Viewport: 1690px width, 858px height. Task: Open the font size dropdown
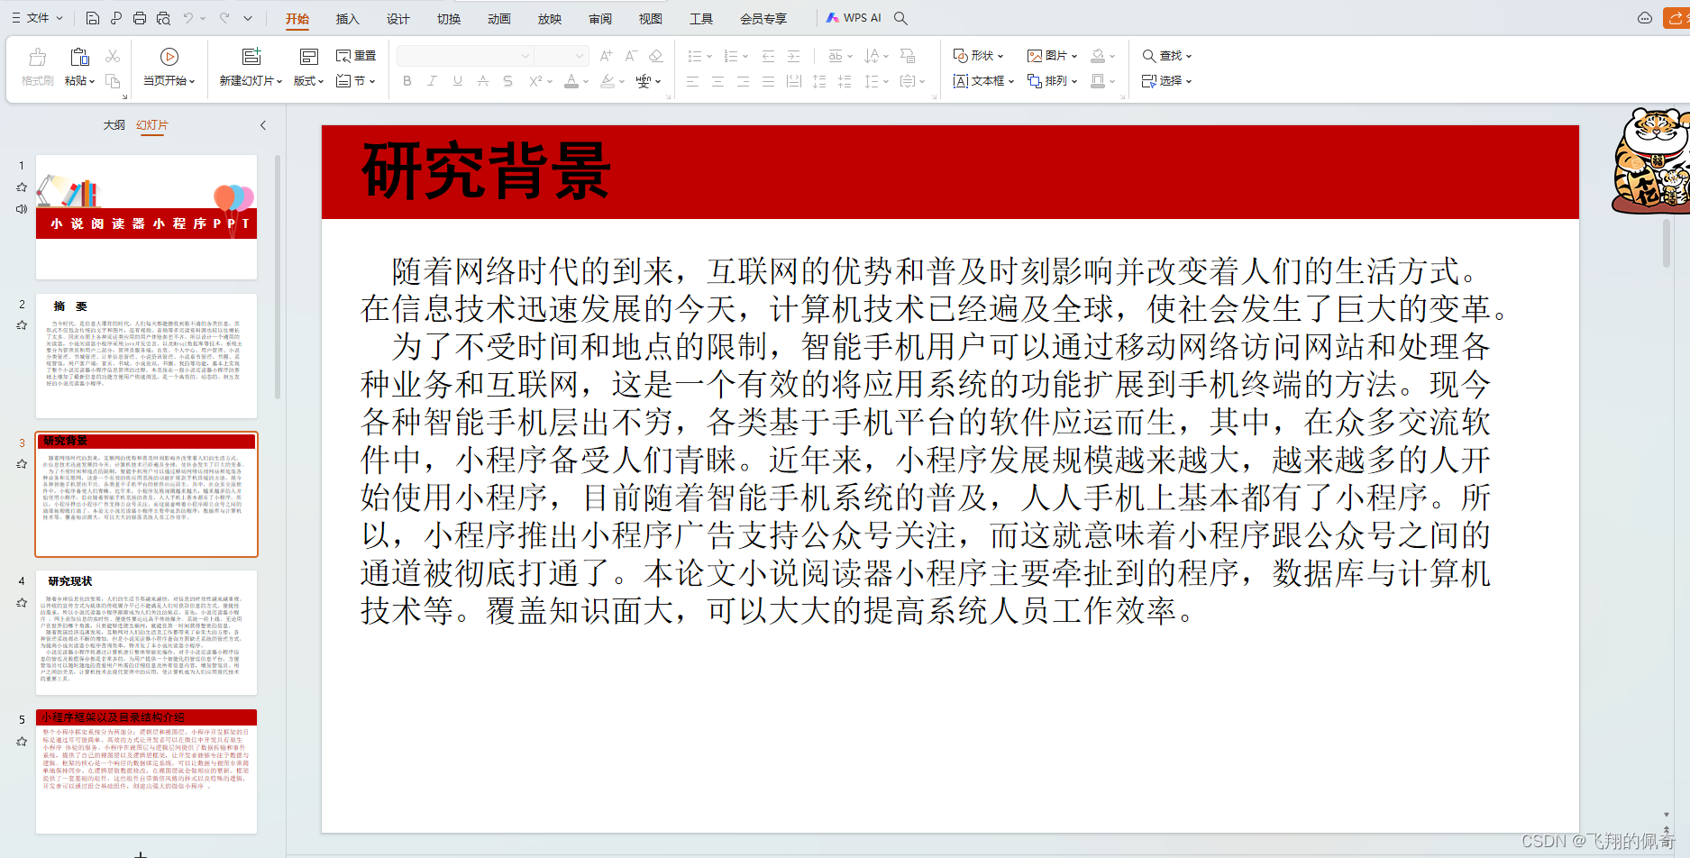[580, 56]
